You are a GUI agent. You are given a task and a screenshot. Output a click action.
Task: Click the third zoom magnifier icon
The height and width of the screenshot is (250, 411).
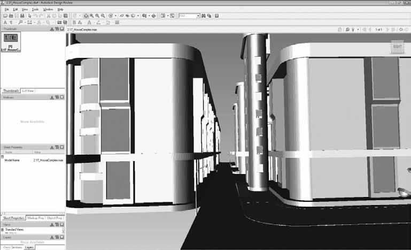pos(103,16)
